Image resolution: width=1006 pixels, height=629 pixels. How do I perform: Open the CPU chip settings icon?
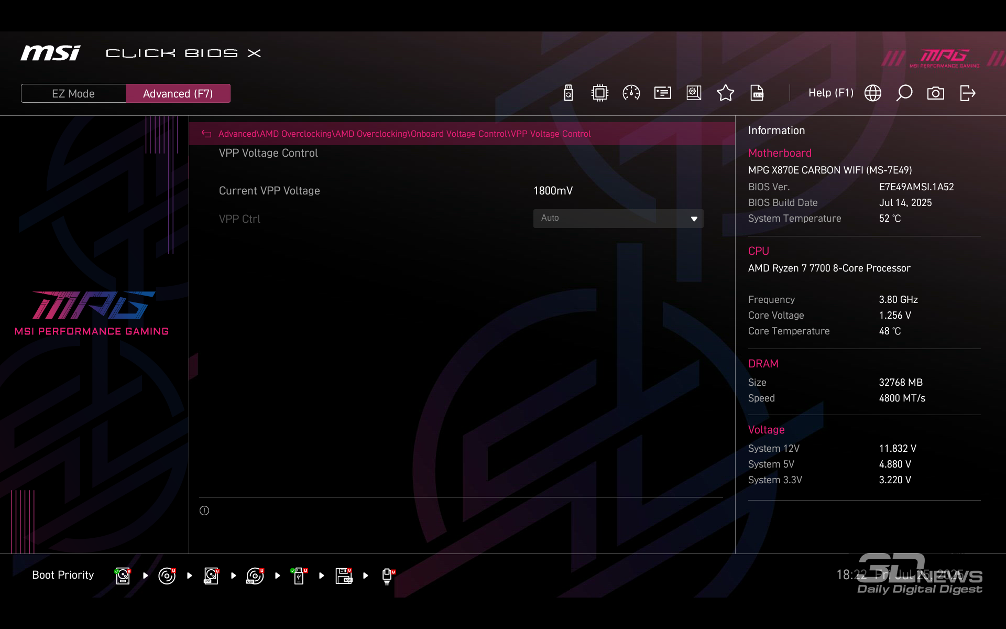coord(600,93)
